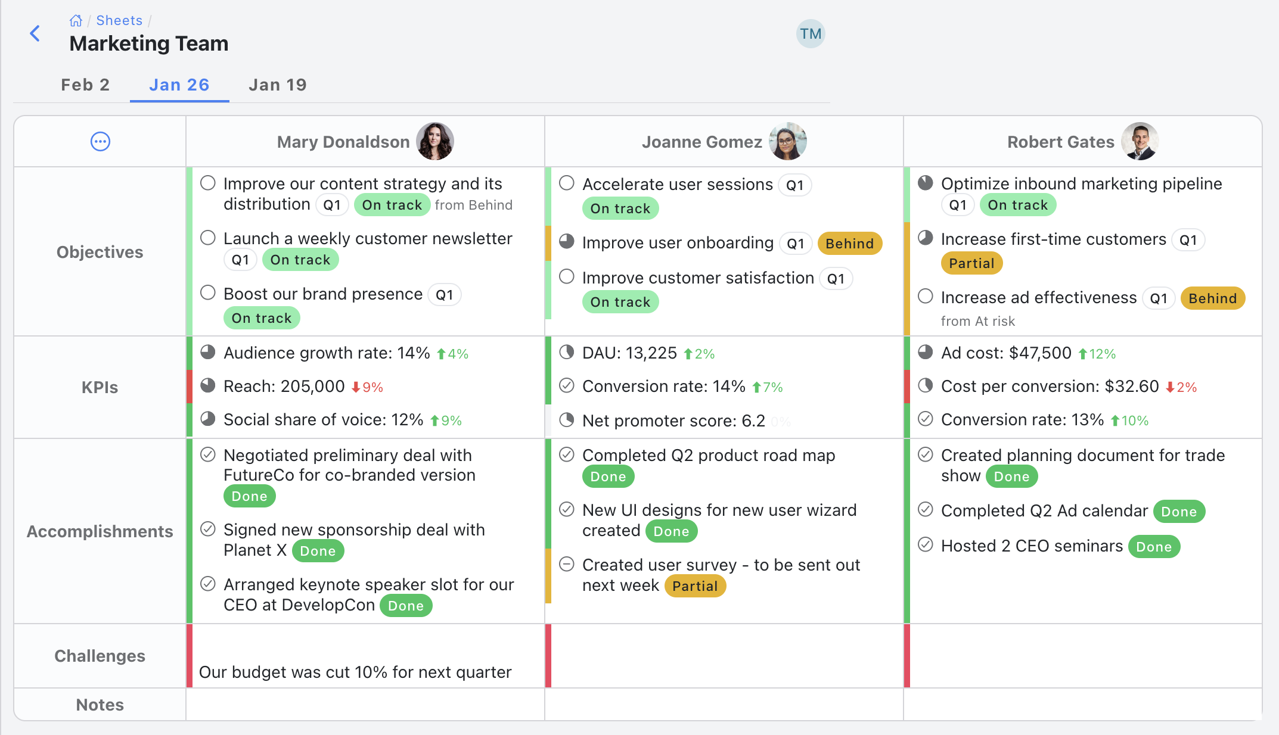Click progress pie beside Audience growth rate

coord(208,352)
